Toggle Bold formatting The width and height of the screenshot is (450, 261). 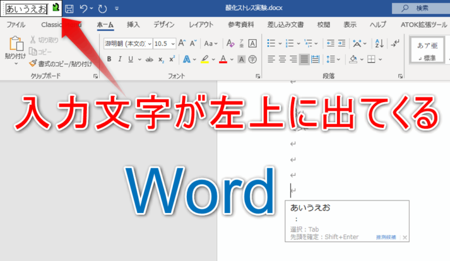click(110, 59)
